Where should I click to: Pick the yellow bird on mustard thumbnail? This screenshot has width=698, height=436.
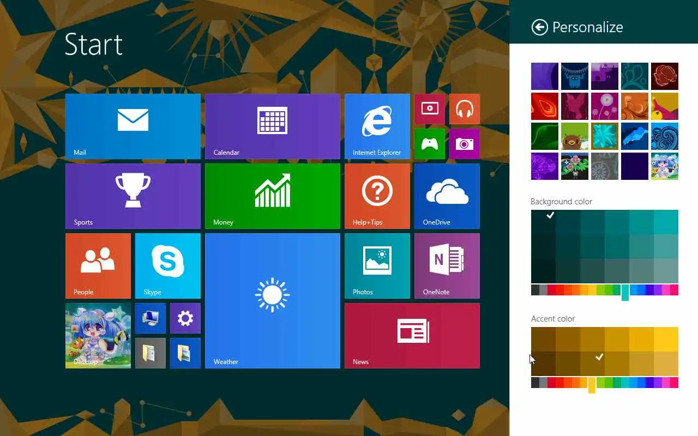coord(665,106)
